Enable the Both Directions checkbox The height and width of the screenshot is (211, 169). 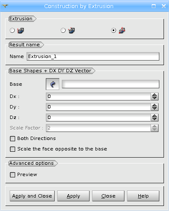[13, 139]
